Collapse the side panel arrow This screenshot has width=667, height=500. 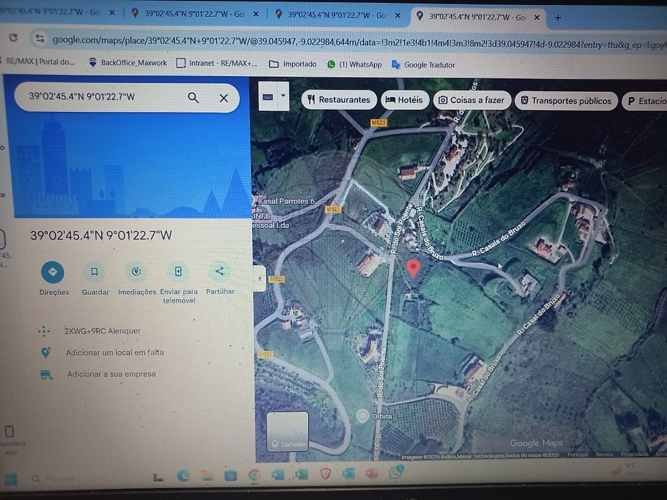click(259, 279)
